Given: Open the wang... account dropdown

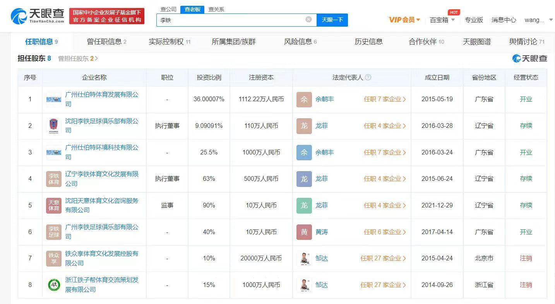Looking at the screenshot, I should (x=539, y=20).
